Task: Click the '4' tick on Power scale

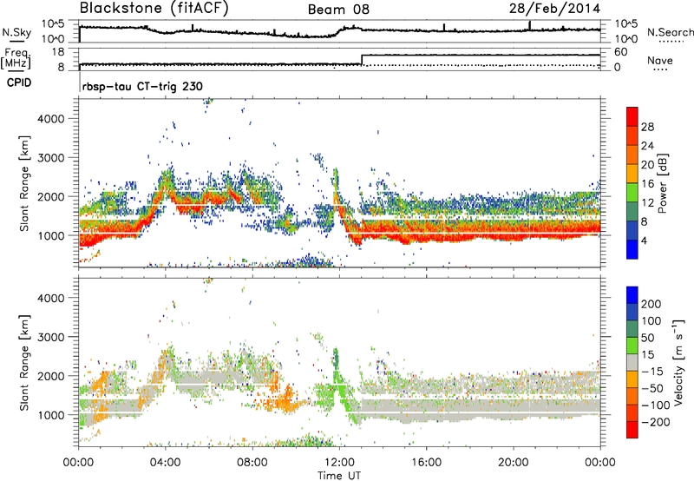Action: [644, 241]
